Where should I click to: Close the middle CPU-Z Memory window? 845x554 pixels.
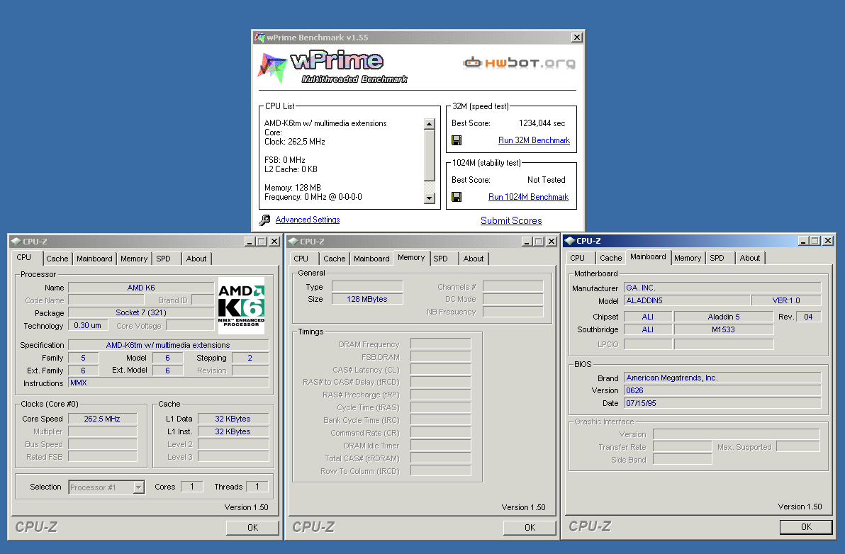[552, 241]
